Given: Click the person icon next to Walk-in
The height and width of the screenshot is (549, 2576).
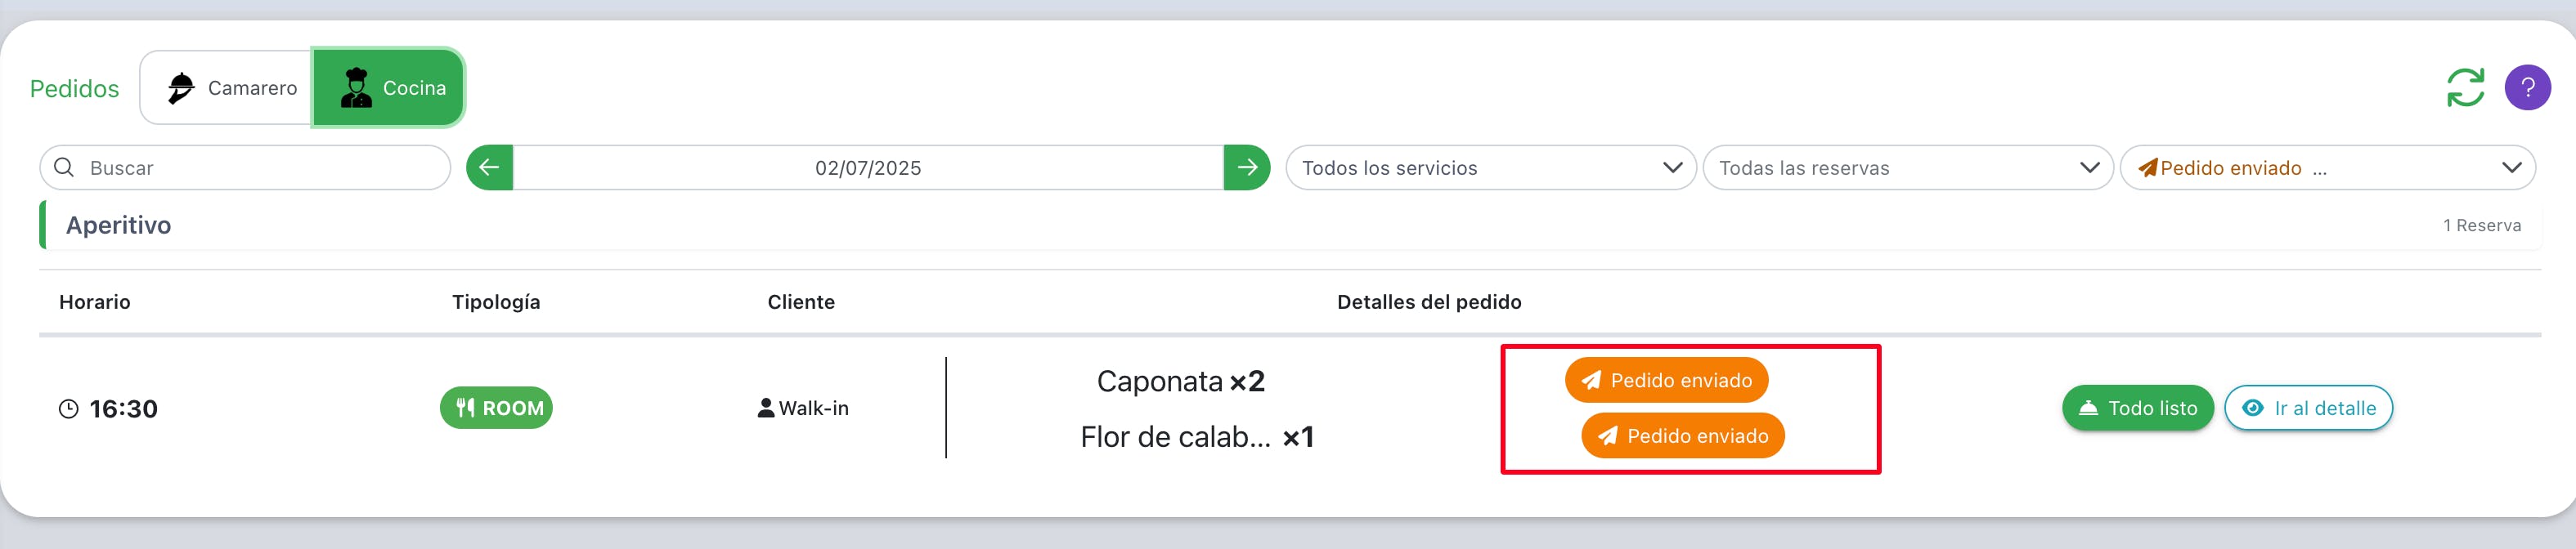Looking at the screenshot, I should click(766, 408).
